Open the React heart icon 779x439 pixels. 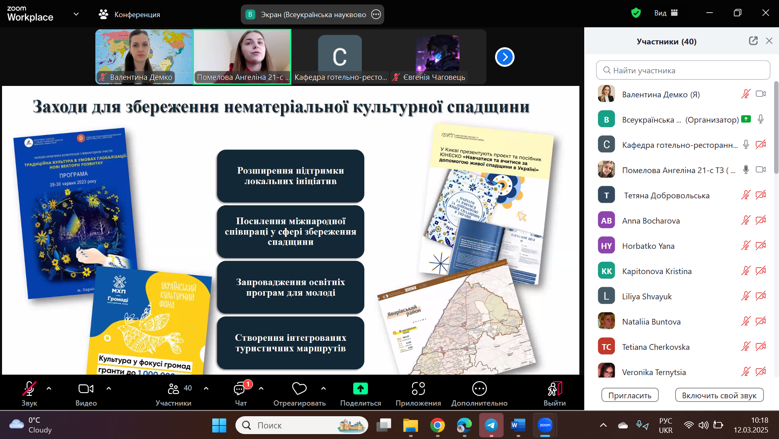299,389
